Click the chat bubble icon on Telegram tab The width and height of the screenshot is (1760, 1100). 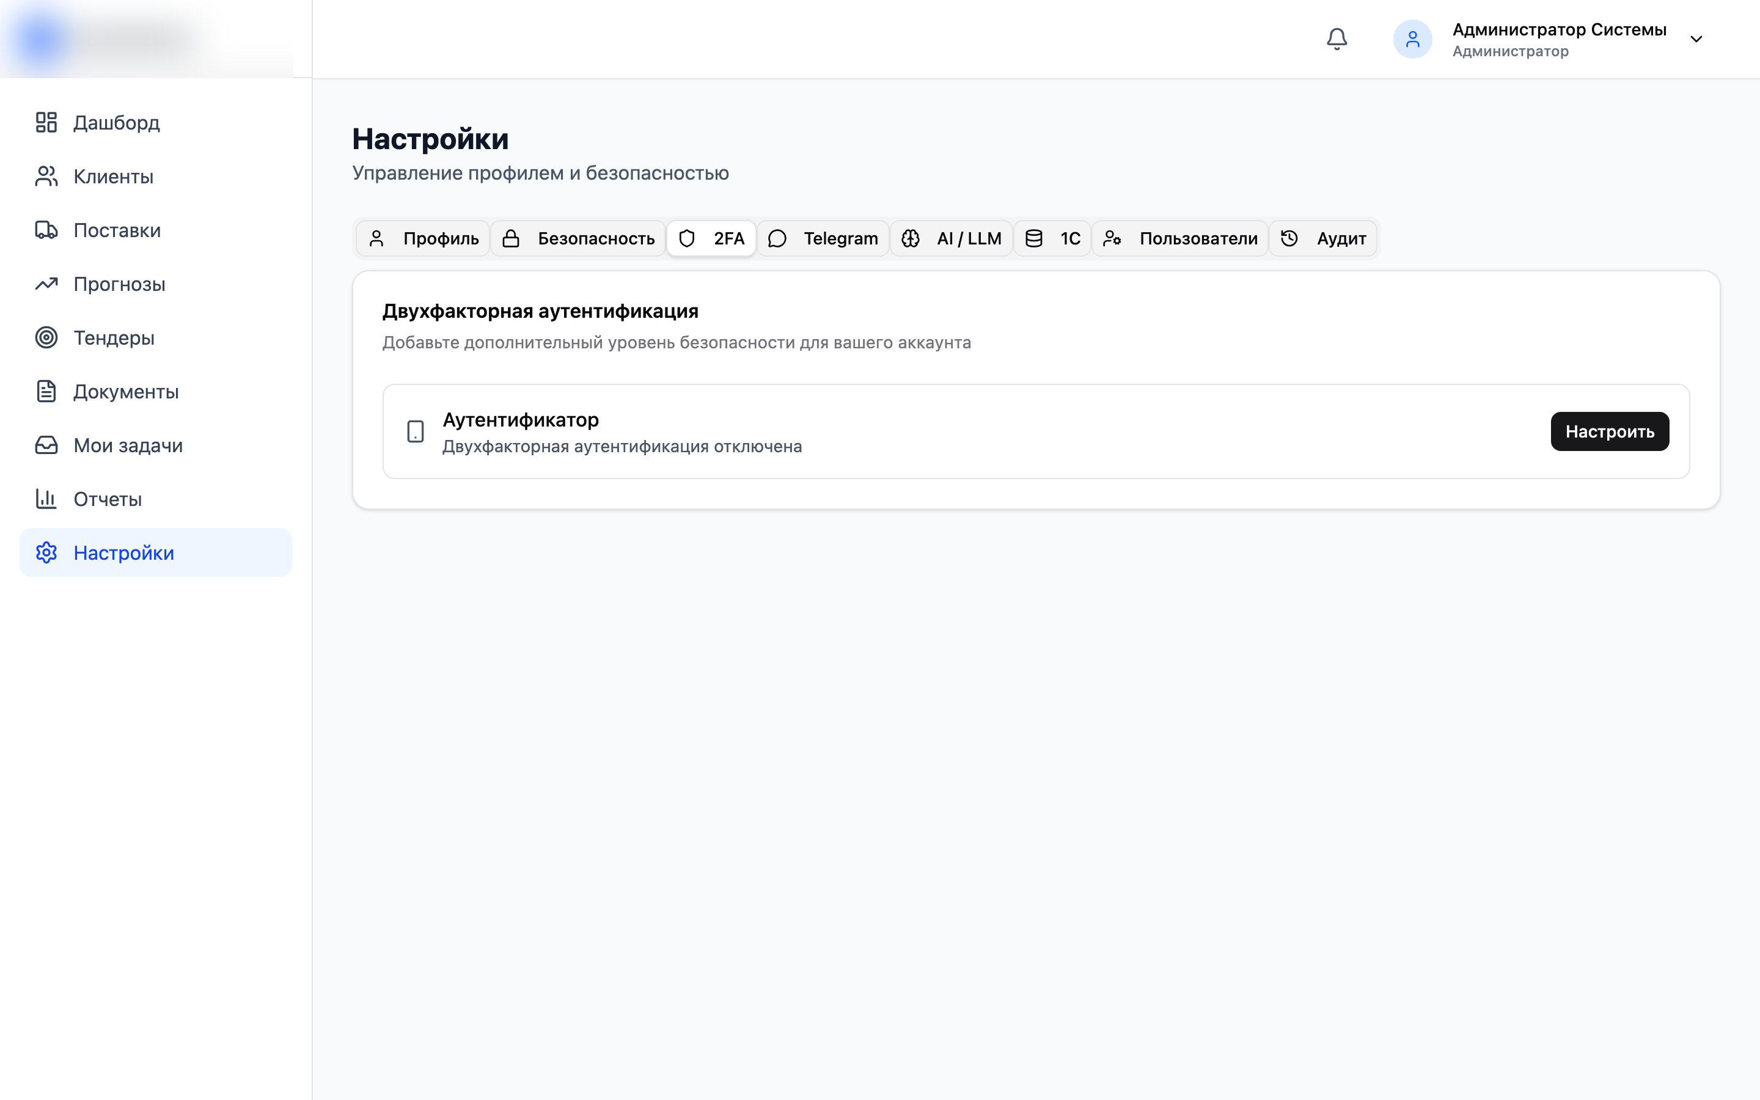point(777,238)
